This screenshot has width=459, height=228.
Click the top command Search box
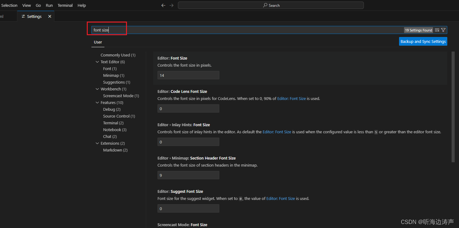click(271, 5)
